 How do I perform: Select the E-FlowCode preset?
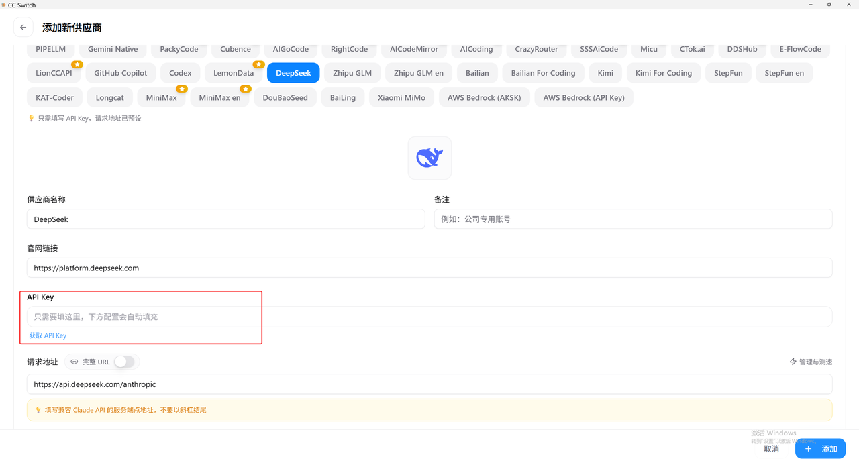[801, 49]
